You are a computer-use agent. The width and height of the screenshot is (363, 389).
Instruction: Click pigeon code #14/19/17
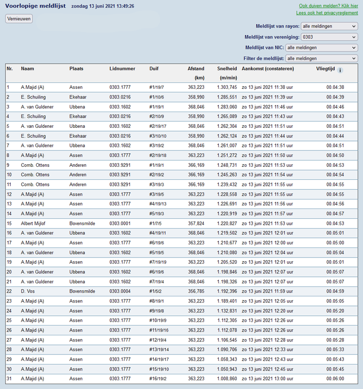coord(159,360)
